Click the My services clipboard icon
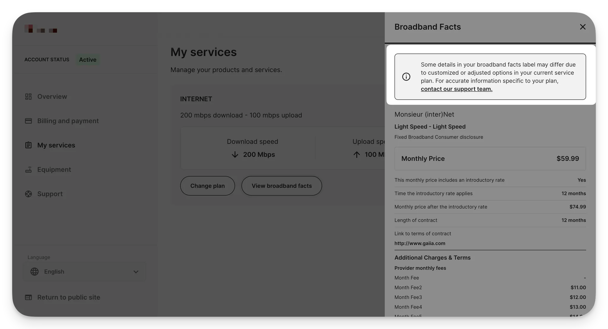The image size is (608, 329). [28, 145]
